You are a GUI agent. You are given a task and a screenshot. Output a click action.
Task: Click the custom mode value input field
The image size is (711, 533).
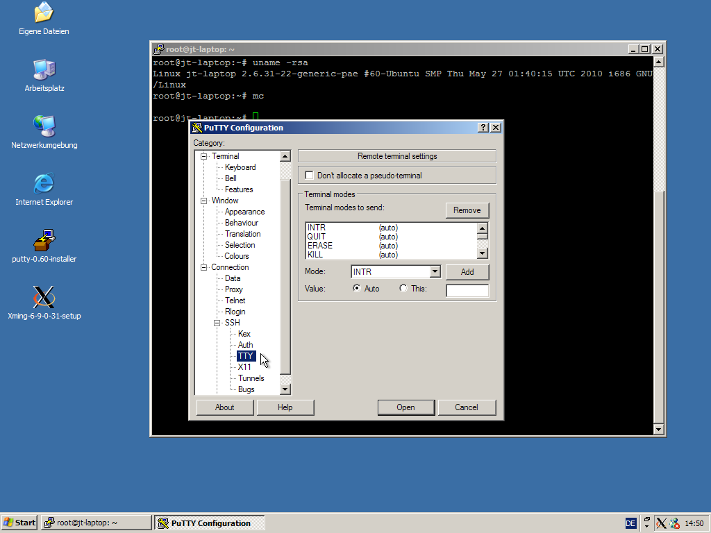point(467,291)
